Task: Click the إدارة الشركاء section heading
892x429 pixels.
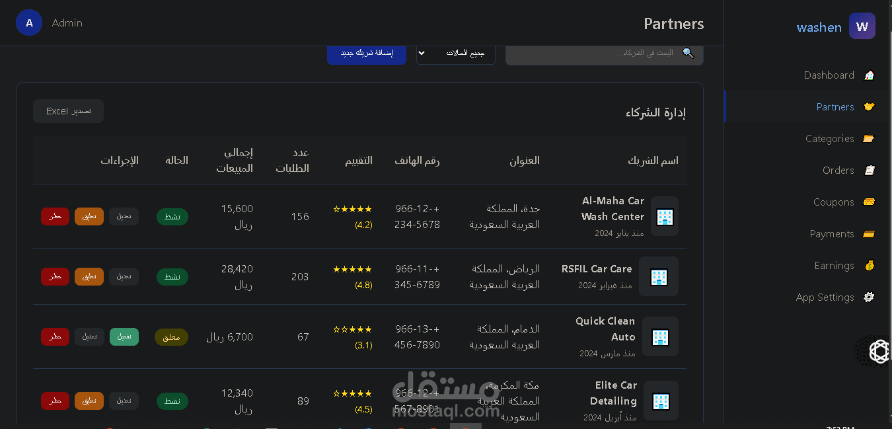Action: tap(655, 112)
